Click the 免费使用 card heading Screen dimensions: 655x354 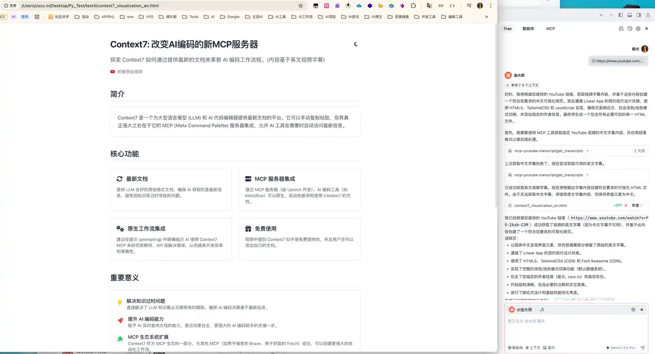click(x=266, y=228)
